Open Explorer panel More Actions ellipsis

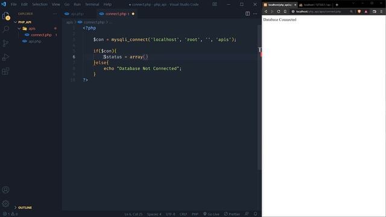55,14
